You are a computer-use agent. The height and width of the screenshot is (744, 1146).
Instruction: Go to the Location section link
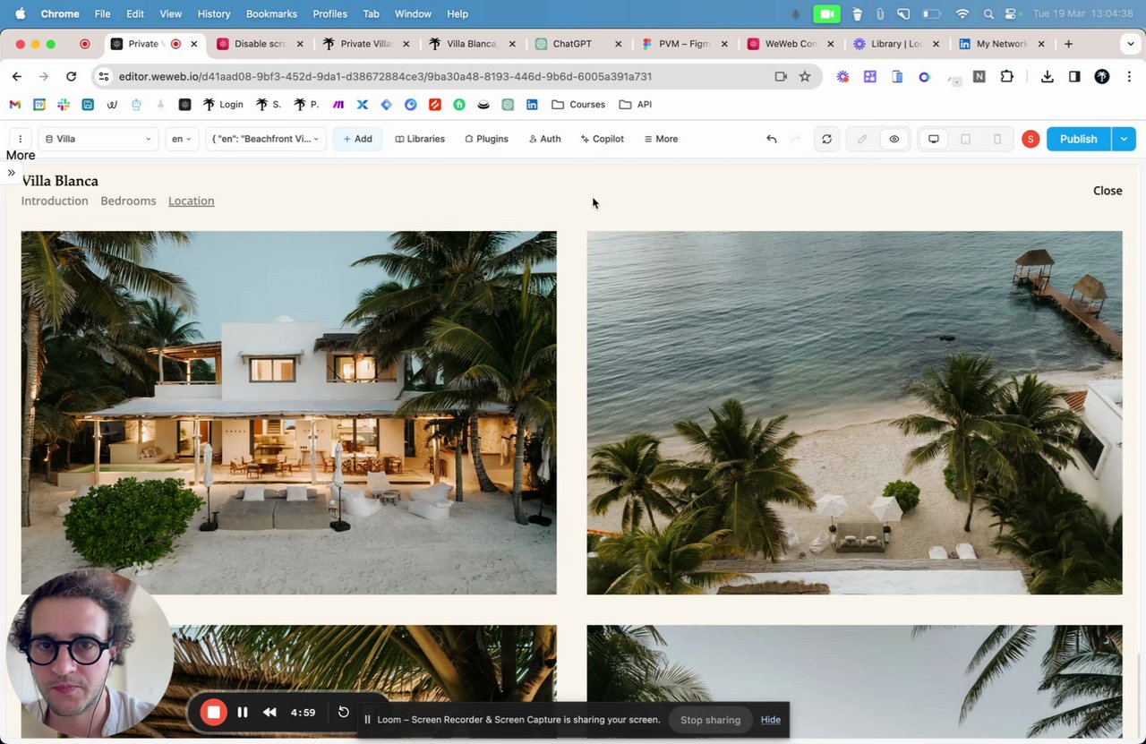pyautogui.click(x=191, y=201)
